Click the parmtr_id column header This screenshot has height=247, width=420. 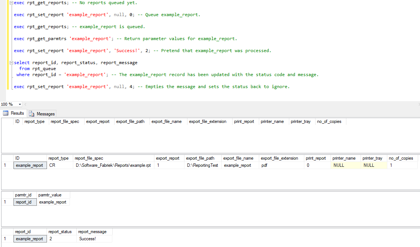click(x=23, y=195)
